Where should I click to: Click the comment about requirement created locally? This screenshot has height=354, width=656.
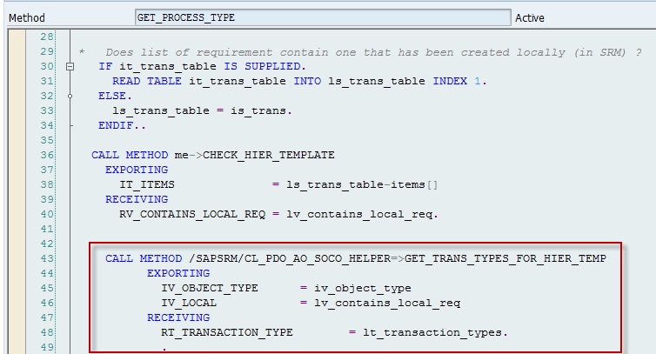pyautogui.click(x=373, y=52)
